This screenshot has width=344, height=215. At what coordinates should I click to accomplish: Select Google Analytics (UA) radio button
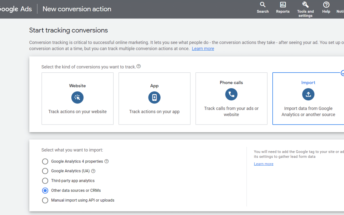(x=45, y=171)
